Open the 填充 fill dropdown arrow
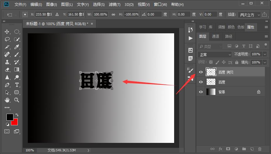Image resolution: width=271 pixels, height=154 pixels. pos(265,62)
